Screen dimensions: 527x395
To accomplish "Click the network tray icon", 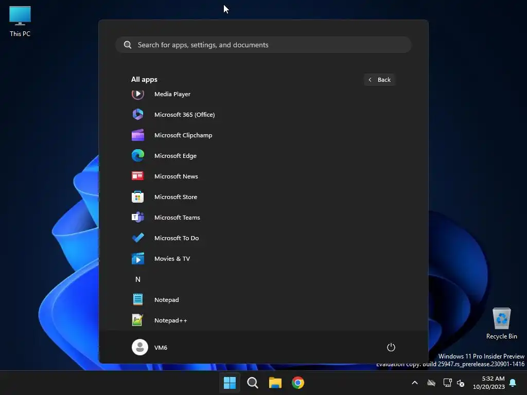I will (x=447, y=383).
